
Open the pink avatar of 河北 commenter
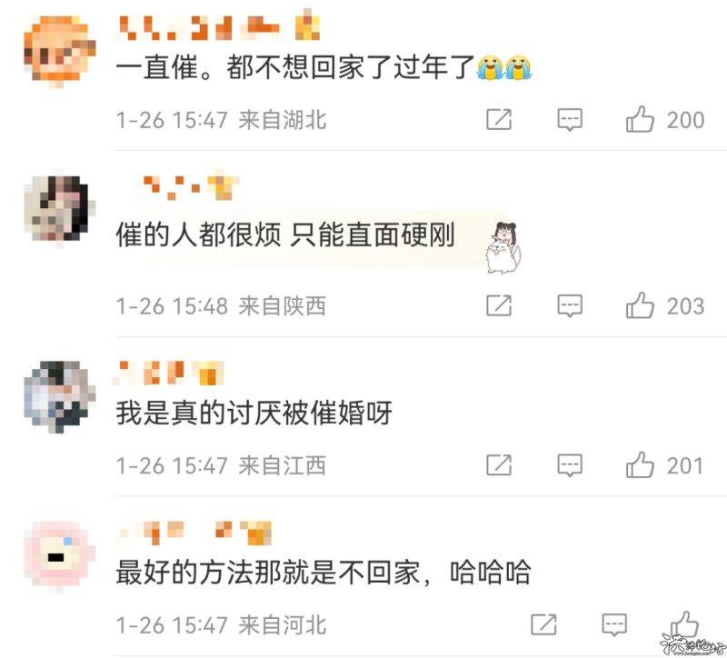point(59,556)
